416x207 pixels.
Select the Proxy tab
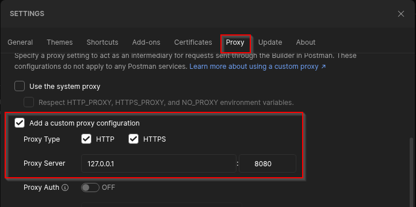click(235, 42)
